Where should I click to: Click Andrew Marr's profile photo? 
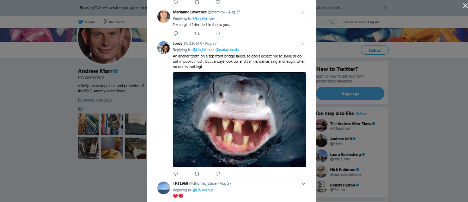click(x=104, y=42)
